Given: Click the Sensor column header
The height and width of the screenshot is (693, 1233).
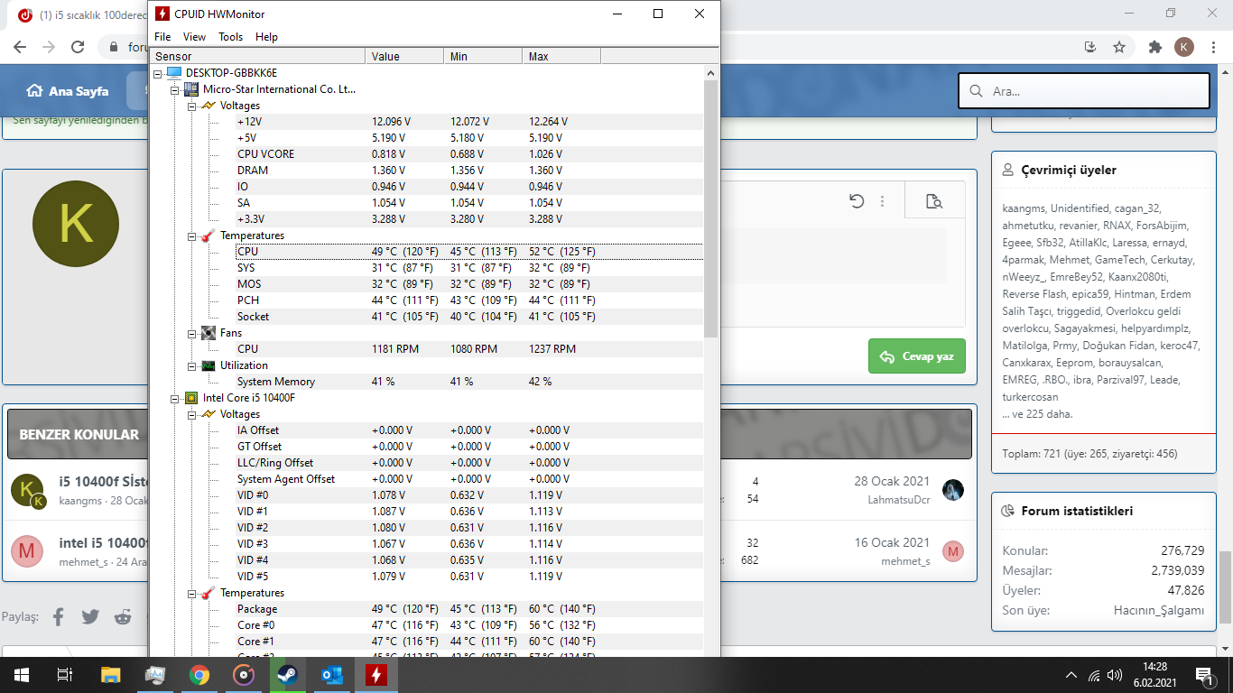Looking at the screenshot, I should click(x=257, y=56).
